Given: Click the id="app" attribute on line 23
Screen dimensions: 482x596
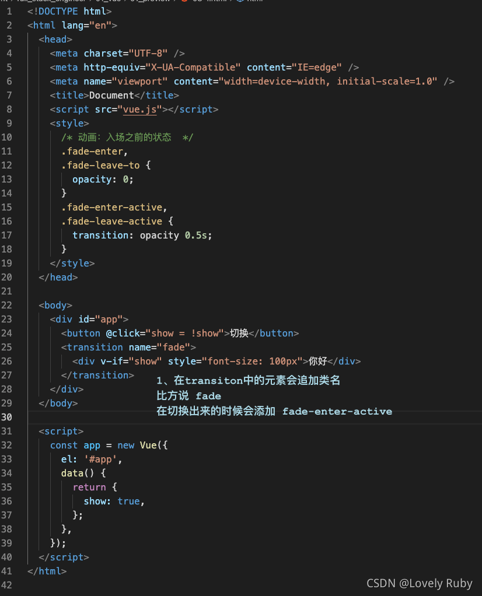Looking at the screenshot, I should 100,320.
